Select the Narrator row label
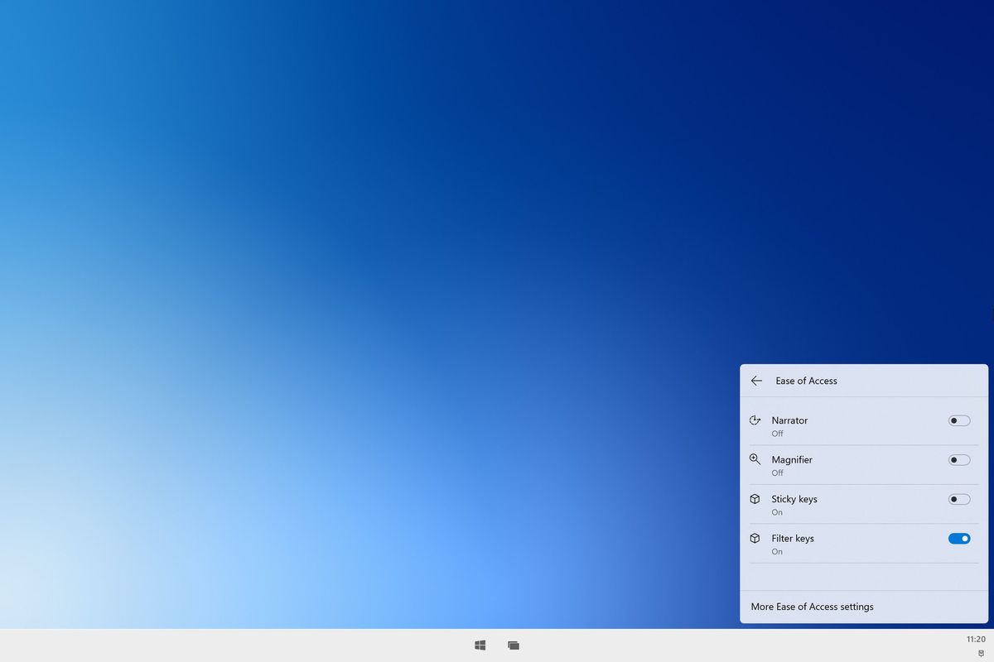Image resolution: width=994 pixels, height=662 pixels. [789, 420]
